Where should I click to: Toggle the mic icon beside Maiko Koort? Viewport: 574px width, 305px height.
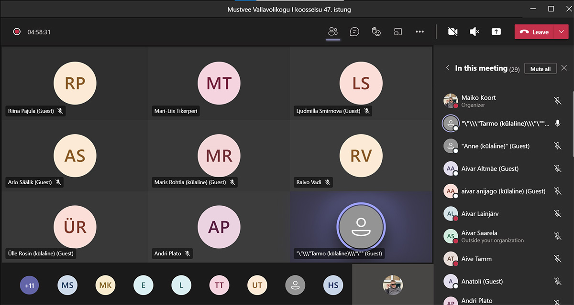tap(557, 101)
